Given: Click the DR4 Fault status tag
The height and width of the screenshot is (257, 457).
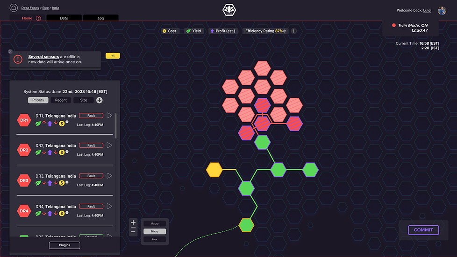Looking at the screenshot, I should (91, 206).
